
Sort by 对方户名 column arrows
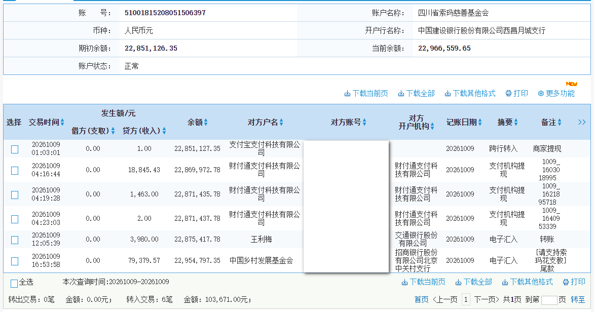coord(281,122)
